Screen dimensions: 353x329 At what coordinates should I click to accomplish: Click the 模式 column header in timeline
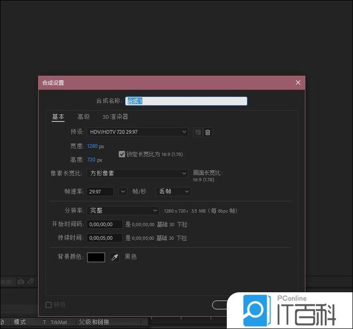click(20, 322)
